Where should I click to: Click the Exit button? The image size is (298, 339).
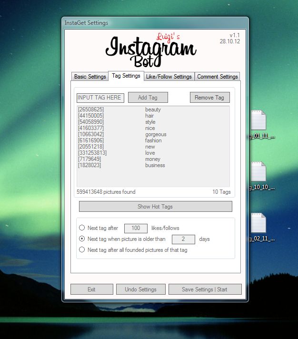pyautogui.click(x=91, y=289)
